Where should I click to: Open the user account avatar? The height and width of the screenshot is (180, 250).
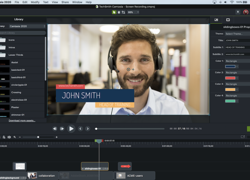(246, 12)
